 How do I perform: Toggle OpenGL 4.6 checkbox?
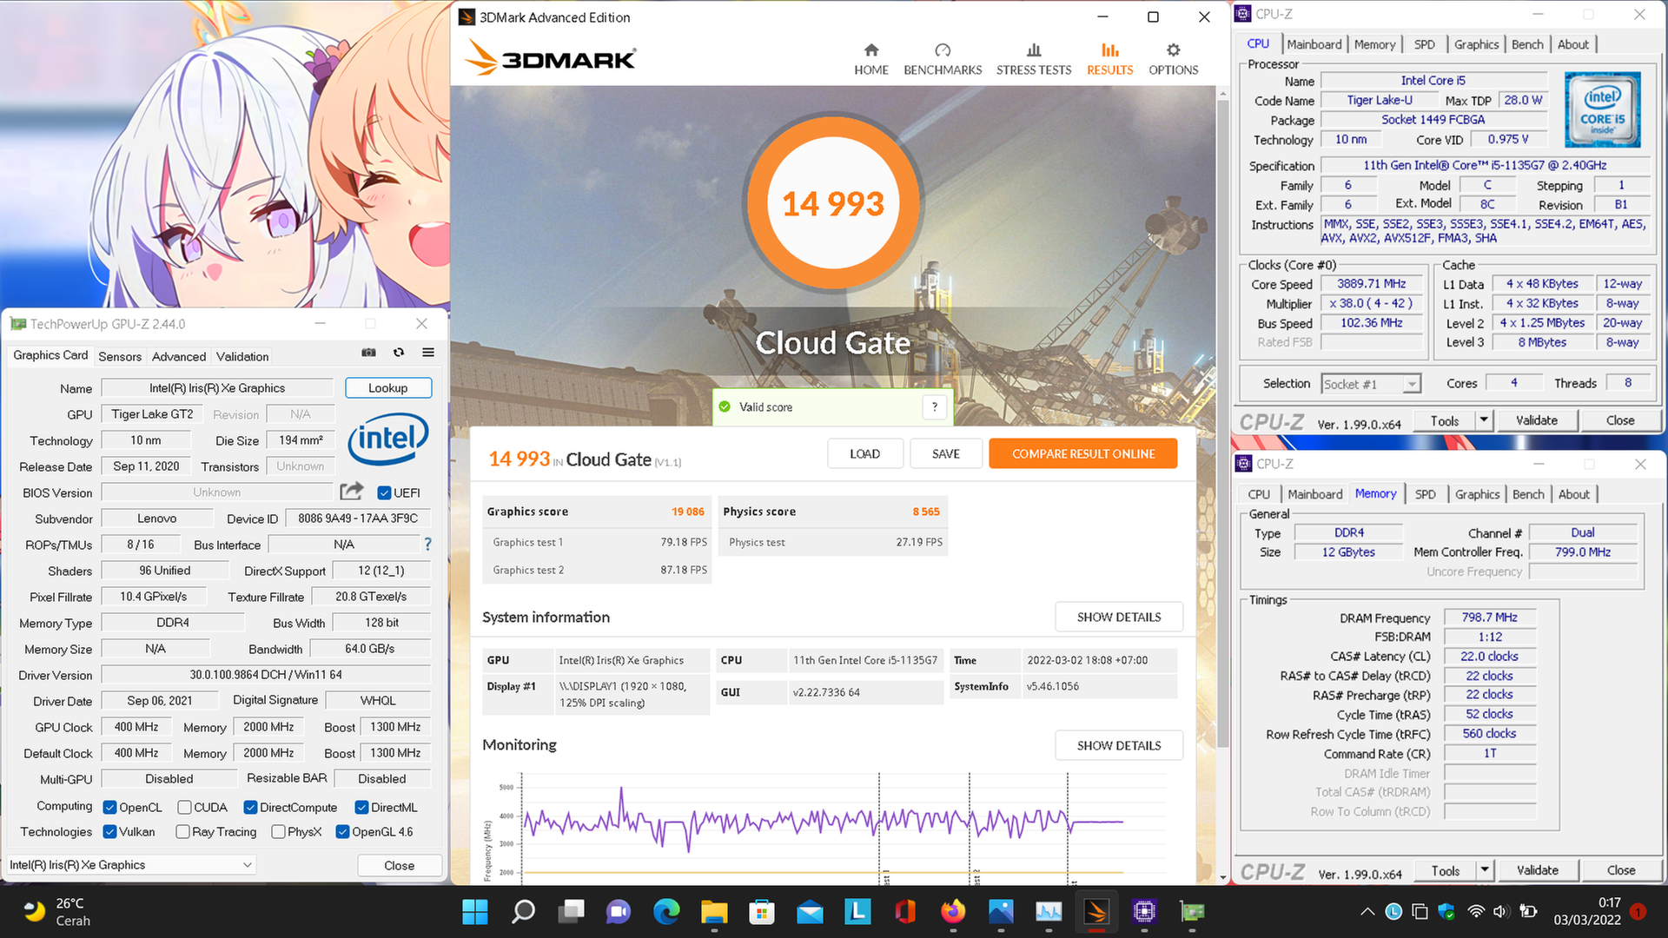342,831
